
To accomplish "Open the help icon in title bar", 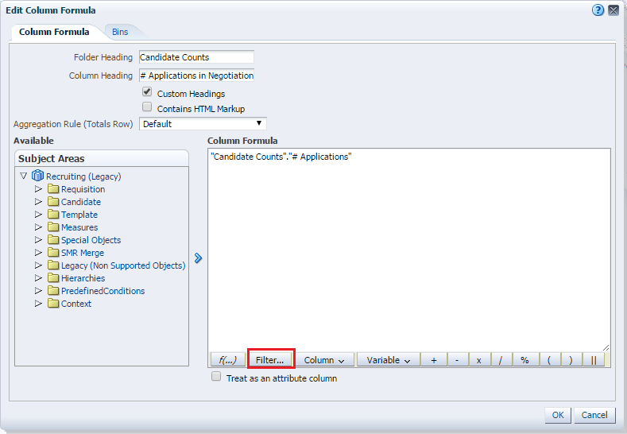I will (598, 10).
